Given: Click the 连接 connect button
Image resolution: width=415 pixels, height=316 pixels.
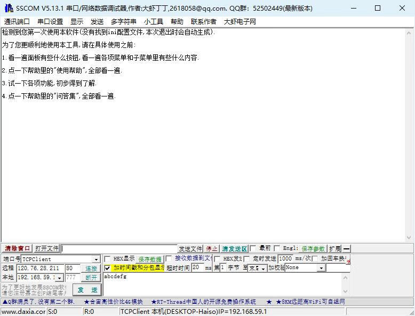Looking at the screenshot, I should [91, 269].
